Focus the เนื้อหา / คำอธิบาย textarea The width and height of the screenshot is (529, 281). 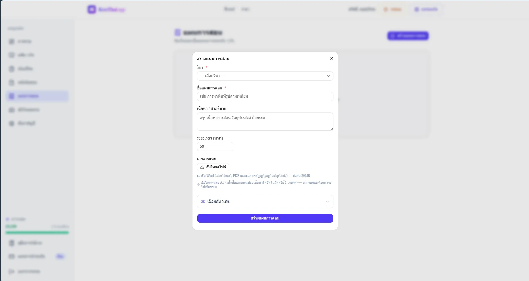(x=265, y=122)
